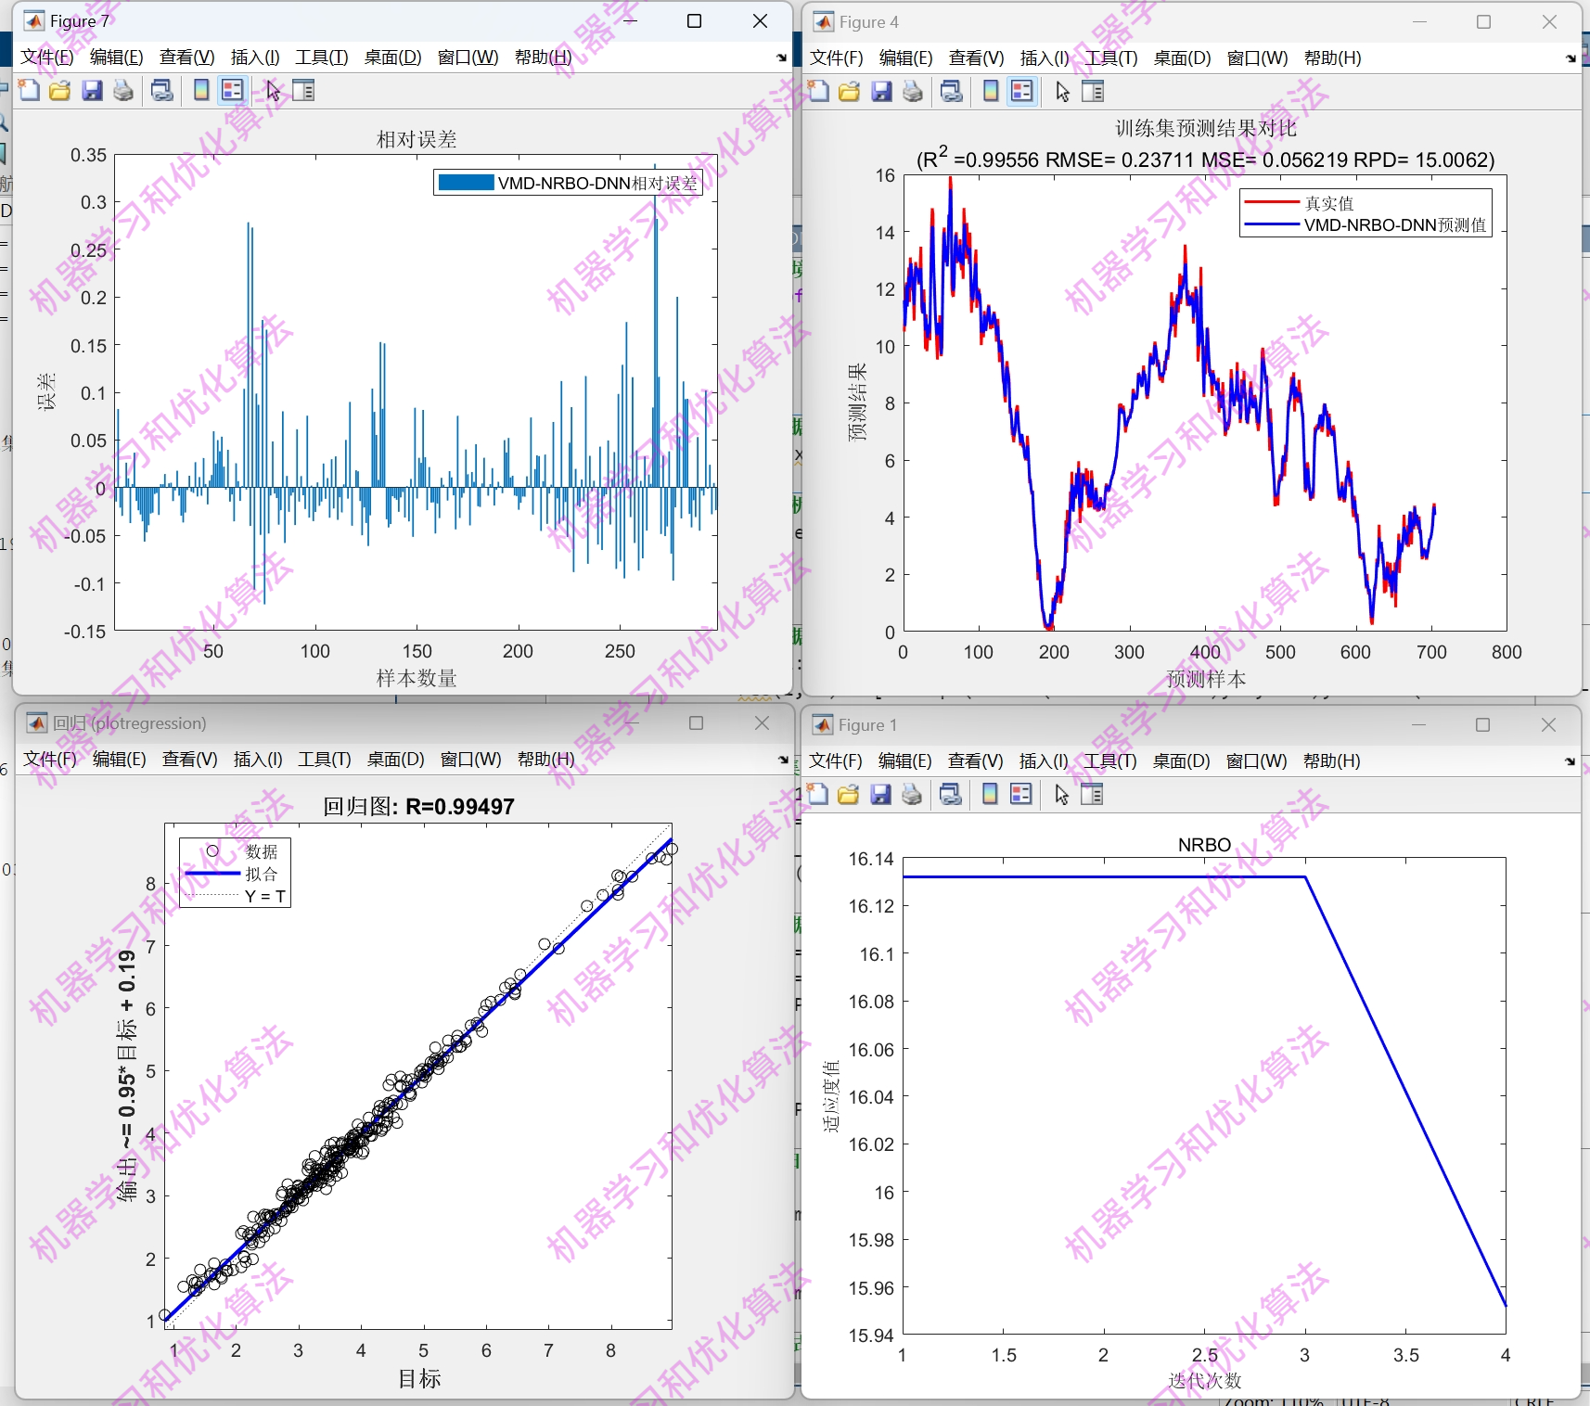Open 编辑(E) menu in Figure 7

pyautogui.click(x=117, y=58)
